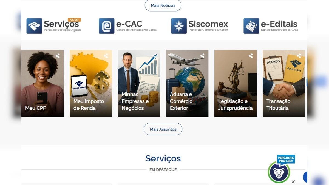Share the Legislação e Jurisprudência card
Screen dimensions: 329x185
[251, 56]
